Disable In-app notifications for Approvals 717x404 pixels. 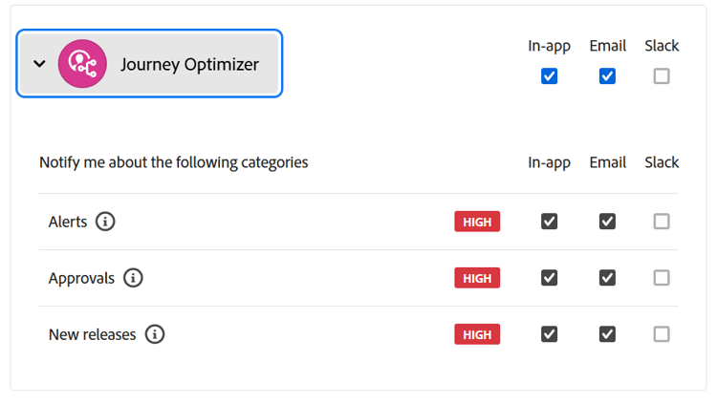point(549,278)
